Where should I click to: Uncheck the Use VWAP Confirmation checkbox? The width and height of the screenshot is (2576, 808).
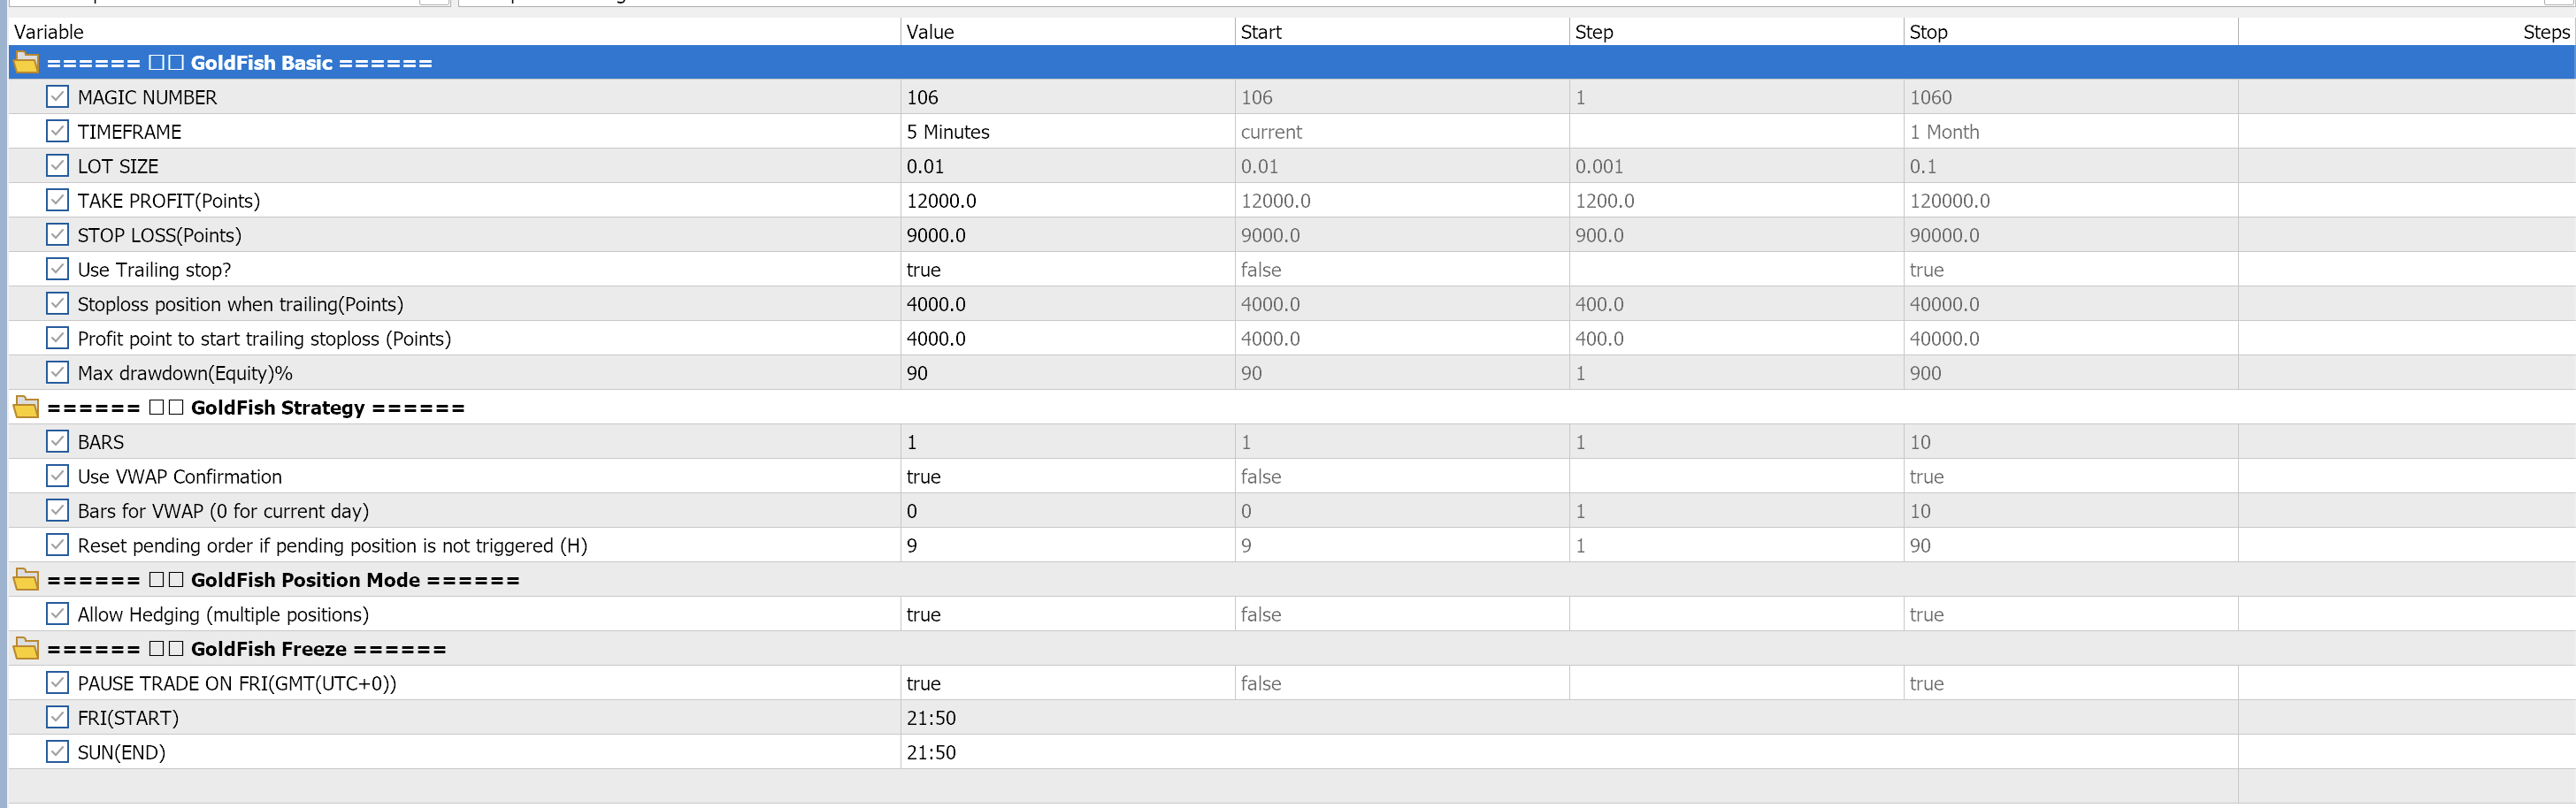57,476
